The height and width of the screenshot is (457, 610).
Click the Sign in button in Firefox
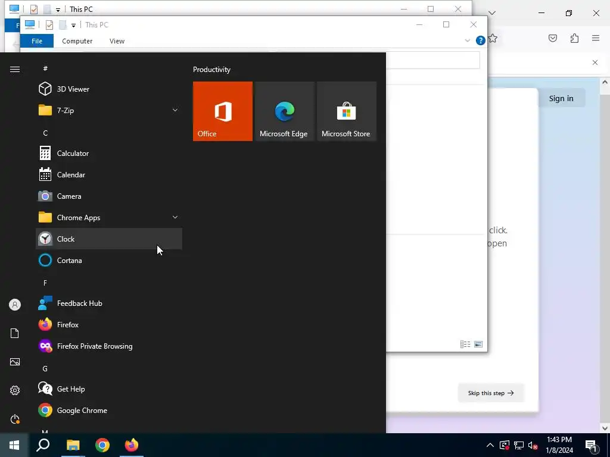click(561, 98)
